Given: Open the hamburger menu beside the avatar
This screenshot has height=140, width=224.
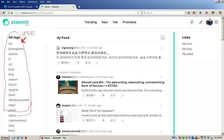Looking at the screenshot, I should pyautogui.click(x=216, y=22).
